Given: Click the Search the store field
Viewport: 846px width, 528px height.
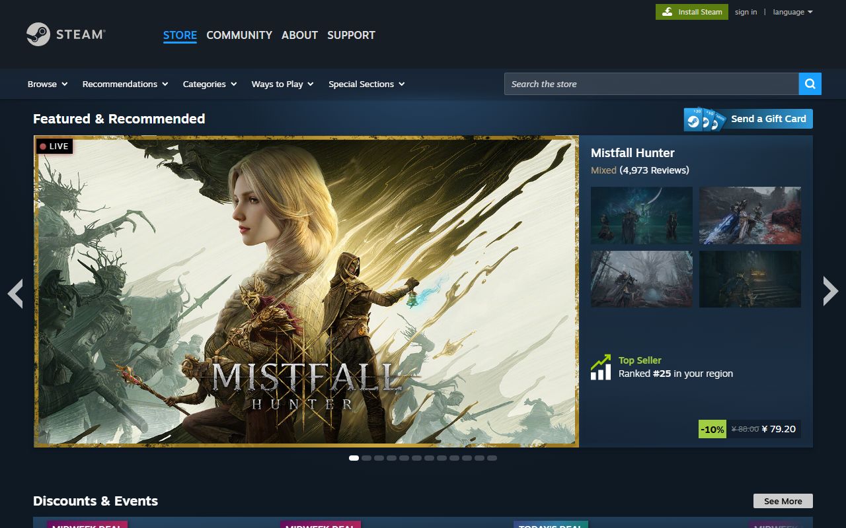Looking at the screenshot, I should tap(651, 84).
